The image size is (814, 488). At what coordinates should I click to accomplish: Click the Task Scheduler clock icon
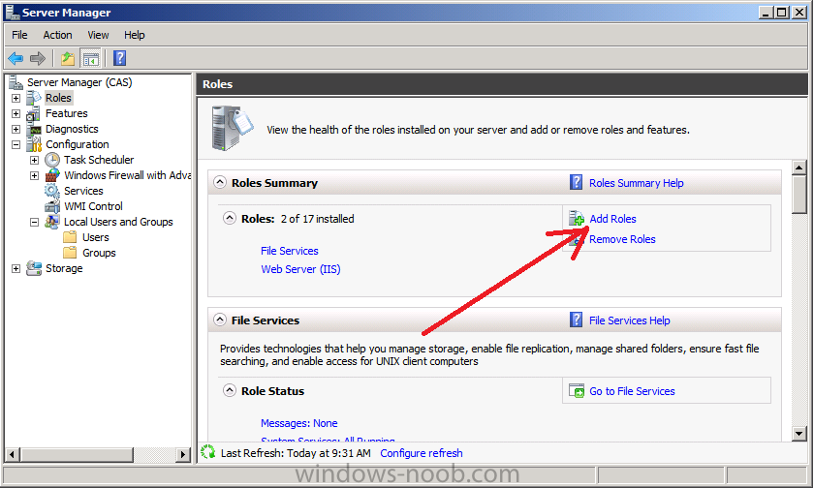pos(52,160)
